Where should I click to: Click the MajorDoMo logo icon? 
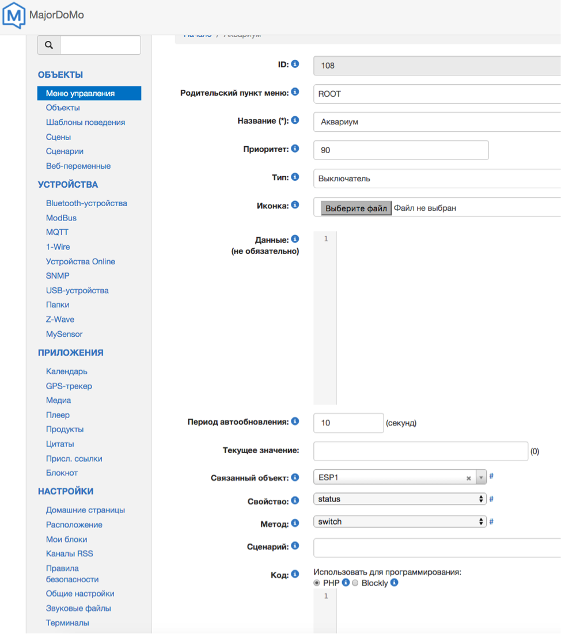14,16
